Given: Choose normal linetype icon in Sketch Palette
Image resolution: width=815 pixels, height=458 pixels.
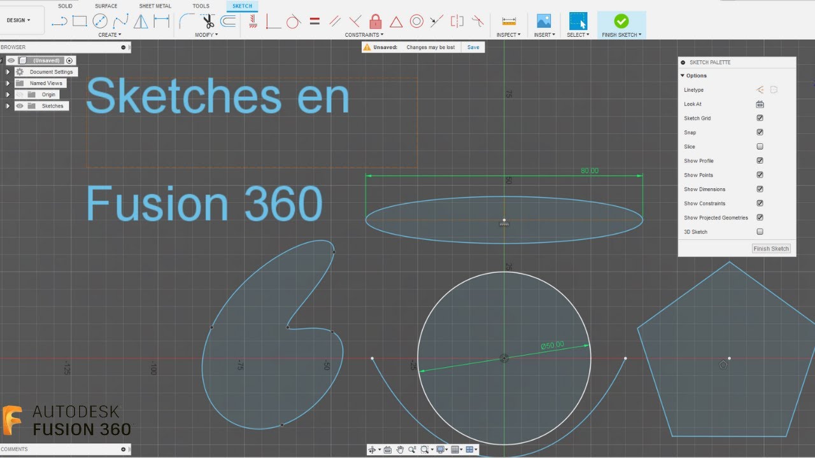Looking at the screenshot, I should point(760,90).
